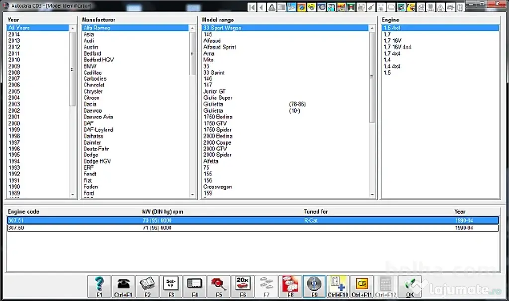
Task: Select Crosswagon model
Action: coord(285,187)
